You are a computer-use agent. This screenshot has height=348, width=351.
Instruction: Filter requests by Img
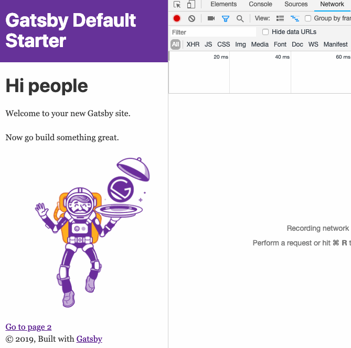click(240, 44)
